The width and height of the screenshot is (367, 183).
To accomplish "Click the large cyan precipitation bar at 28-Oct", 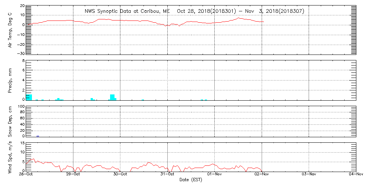I will (29, 97).
